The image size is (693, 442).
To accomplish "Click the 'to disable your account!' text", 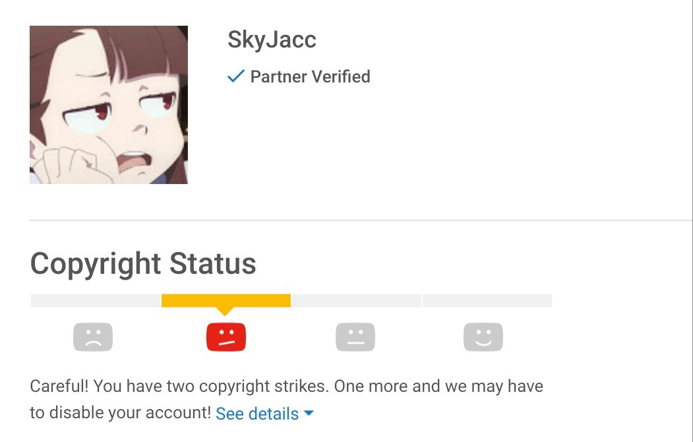I will (120, 413).
